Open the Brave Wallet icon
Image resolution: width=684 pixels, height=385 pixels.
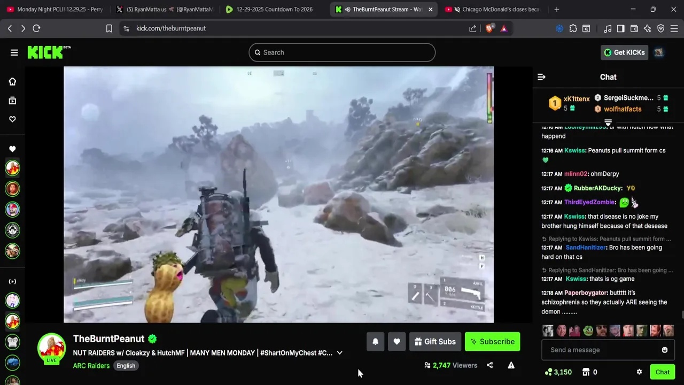click(634, 28)
